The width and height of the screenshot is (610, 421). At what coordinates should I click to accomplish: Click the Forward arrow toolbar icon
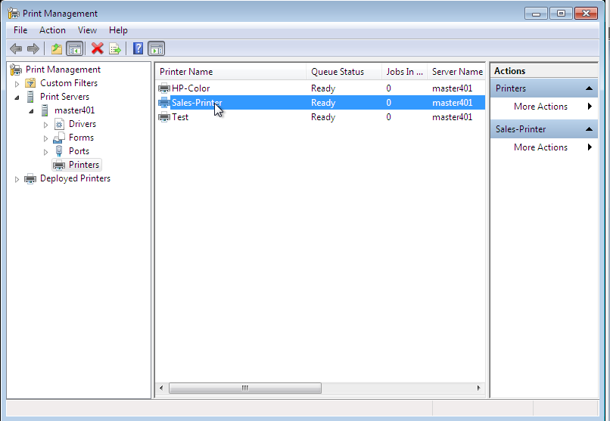[33, 48]
